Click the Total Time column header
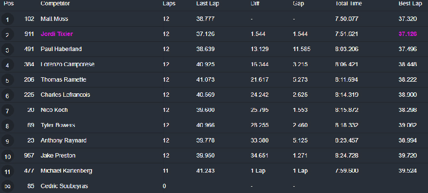Image resolution: width=428 pixels, height=193 pixels. 349,3
